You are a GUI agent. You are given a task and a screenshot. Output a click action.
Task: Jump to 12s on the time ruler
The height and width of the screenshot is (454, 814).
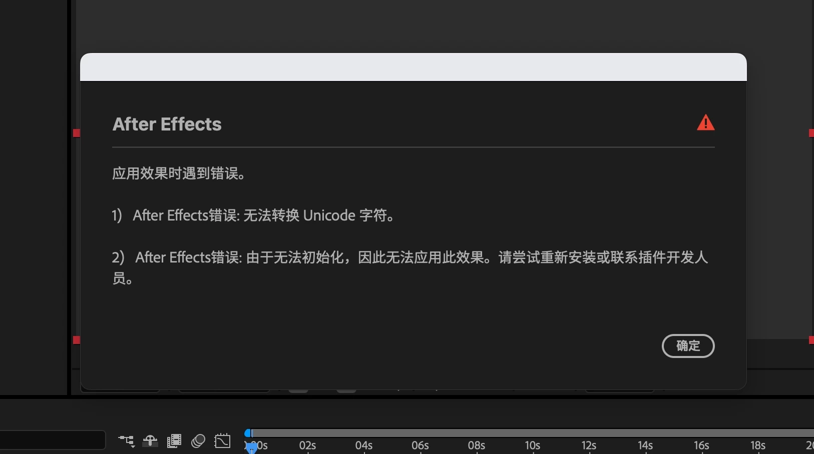589,445
